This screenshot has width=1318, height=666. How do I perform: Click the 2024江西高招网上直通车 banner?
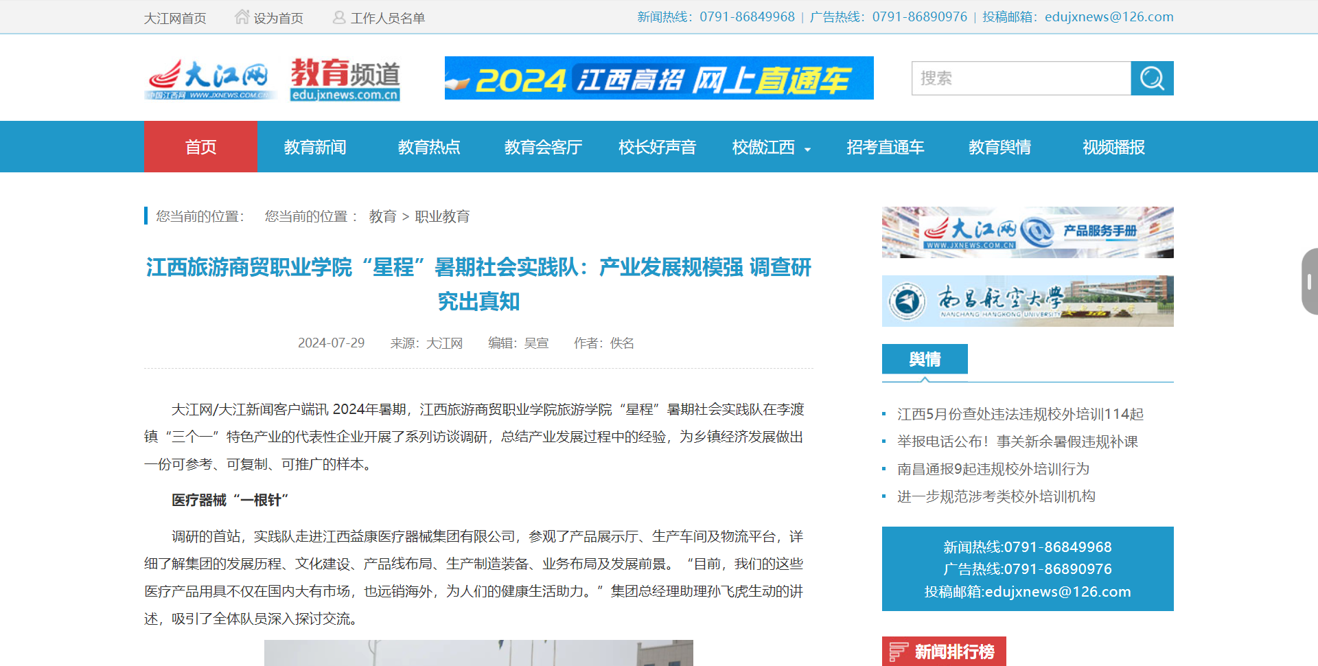point(659,78)
